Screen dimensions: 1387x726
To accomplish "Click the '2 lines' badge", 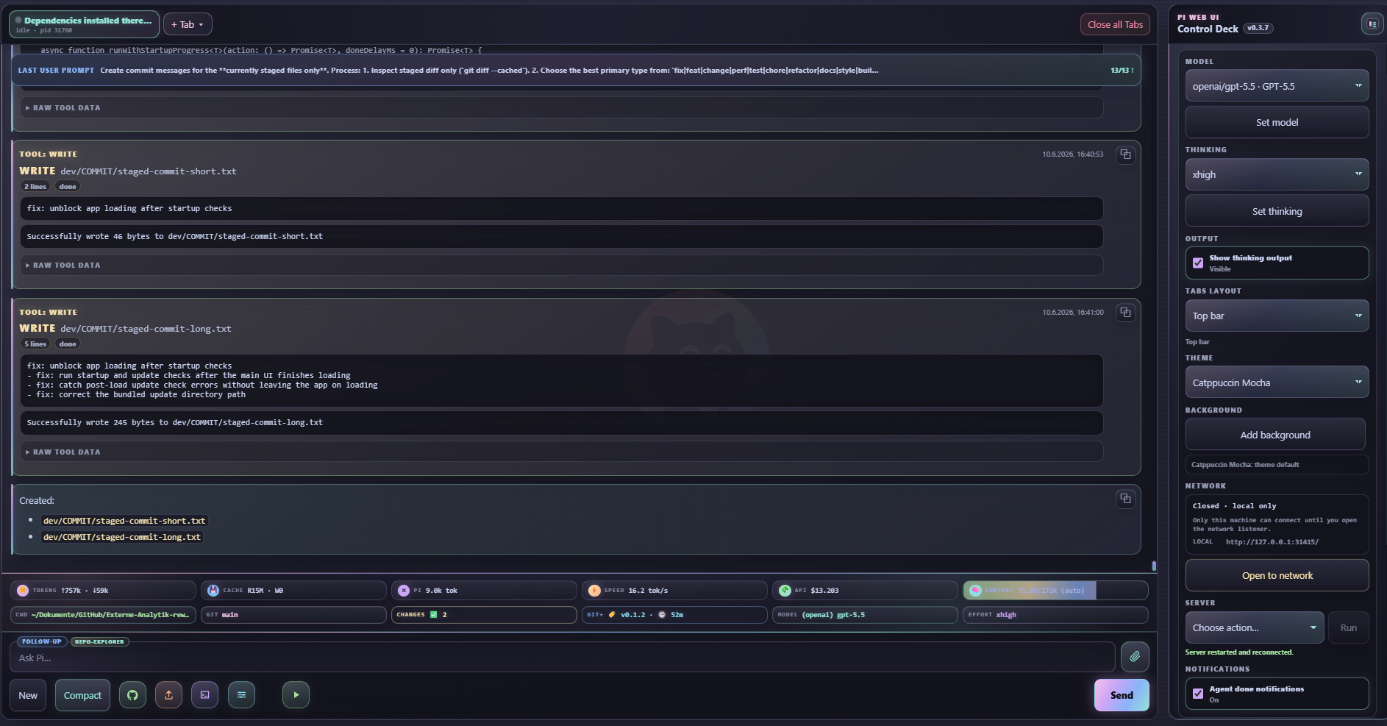I will (x=35, y=187).
